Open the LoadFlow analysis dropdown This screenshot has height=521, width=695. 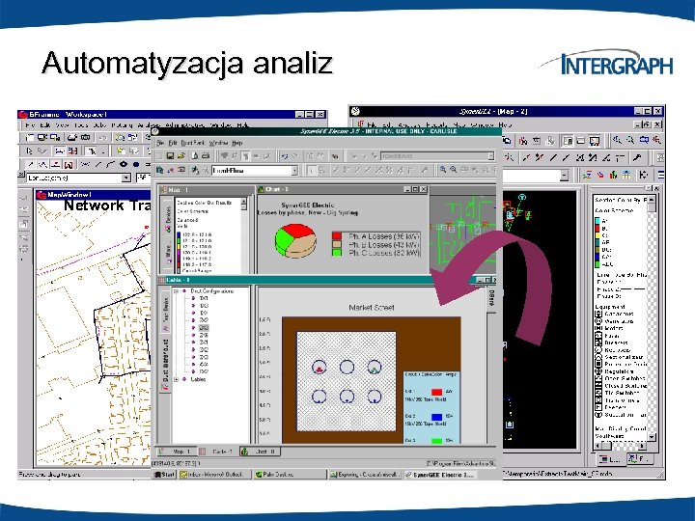tap(293, 170)
